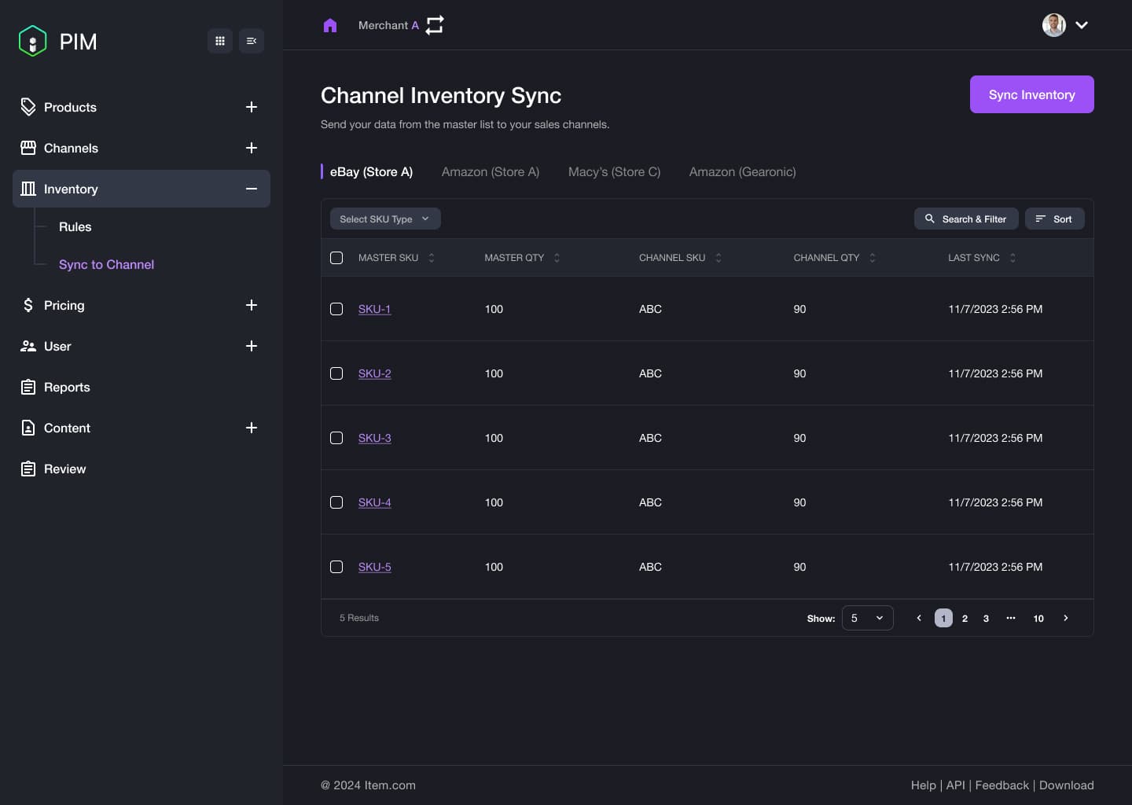Click the Content document icon
The height and width of the screenshot is (805, 1132).
(x=28, y=428)
